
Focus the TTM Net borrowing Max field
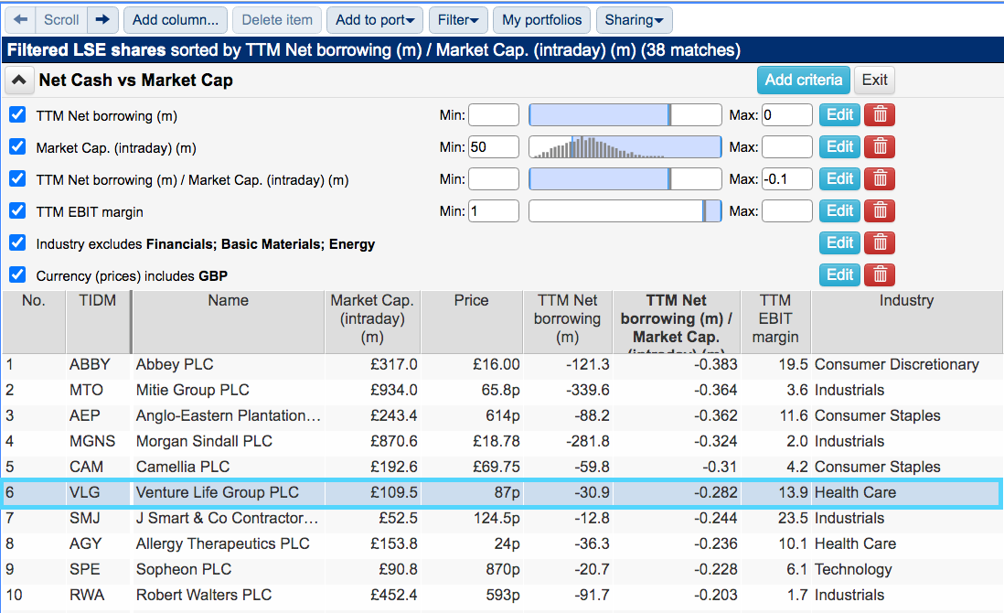(x=787, y=115)
